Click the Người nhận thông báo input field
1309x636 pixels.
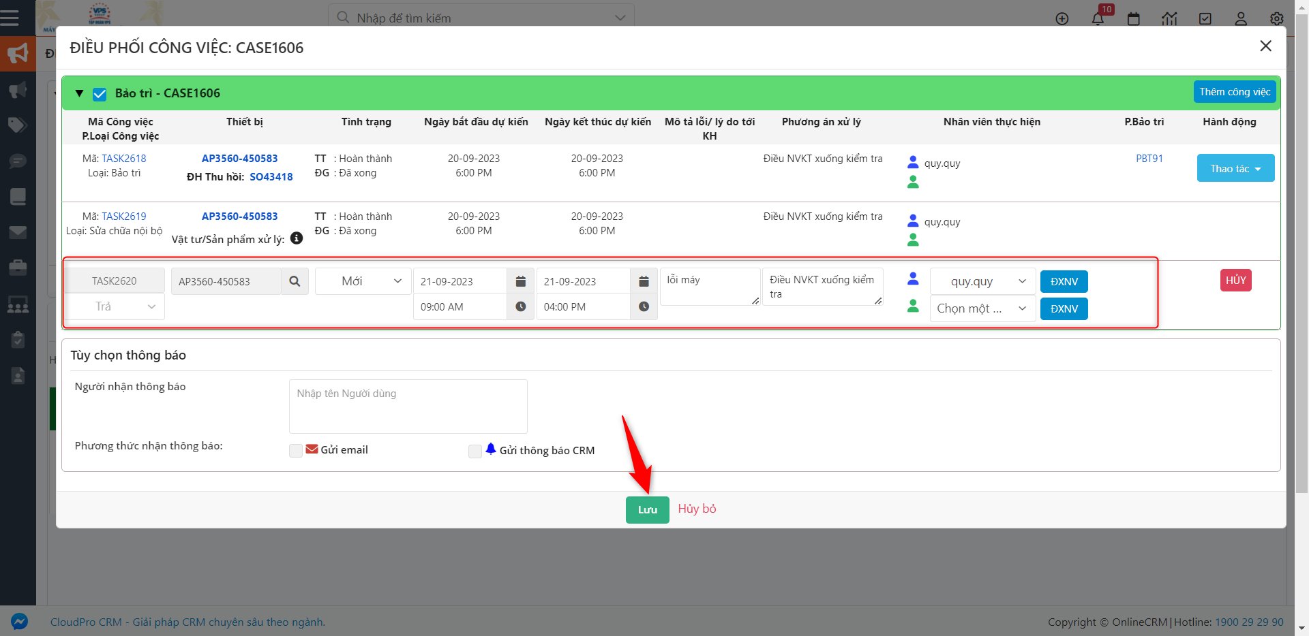point(408,407)
